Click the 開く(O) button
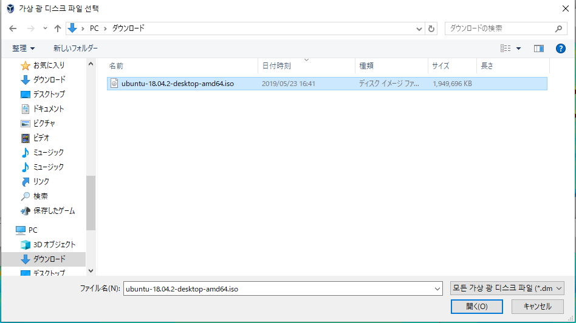This screenshot has height=323, width=576. pos(477,307)
